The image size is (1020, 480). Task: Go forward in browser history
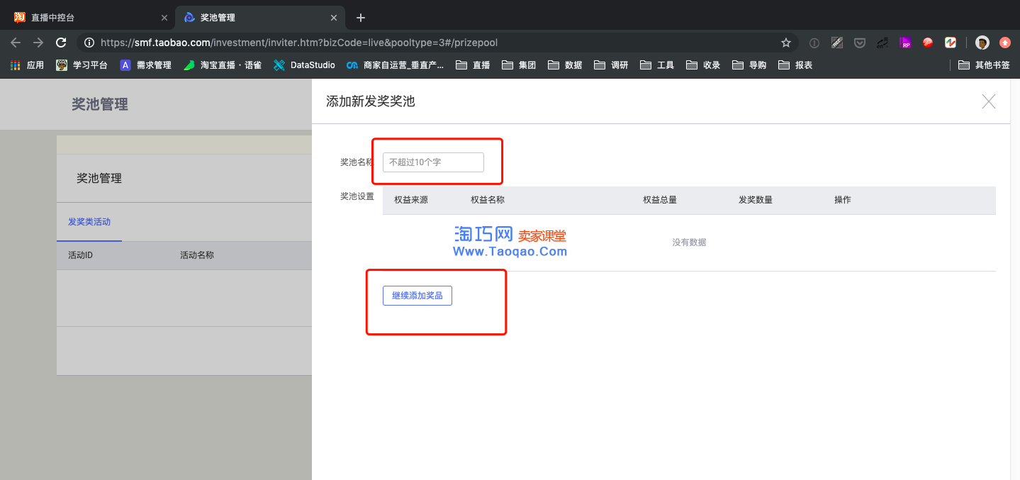pyautogui.click(x=38, y=43)
